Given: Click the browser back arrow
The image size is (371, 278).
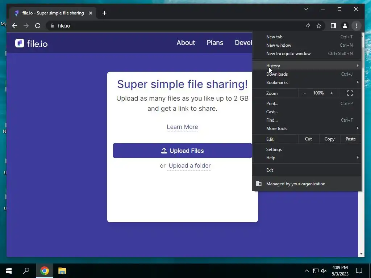Looking at the screenshot, I should click(x=14, y=26).
